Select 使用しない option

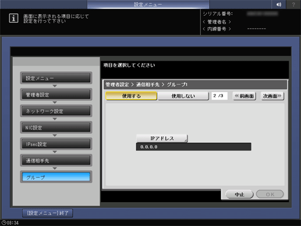[x=183, y=96]
